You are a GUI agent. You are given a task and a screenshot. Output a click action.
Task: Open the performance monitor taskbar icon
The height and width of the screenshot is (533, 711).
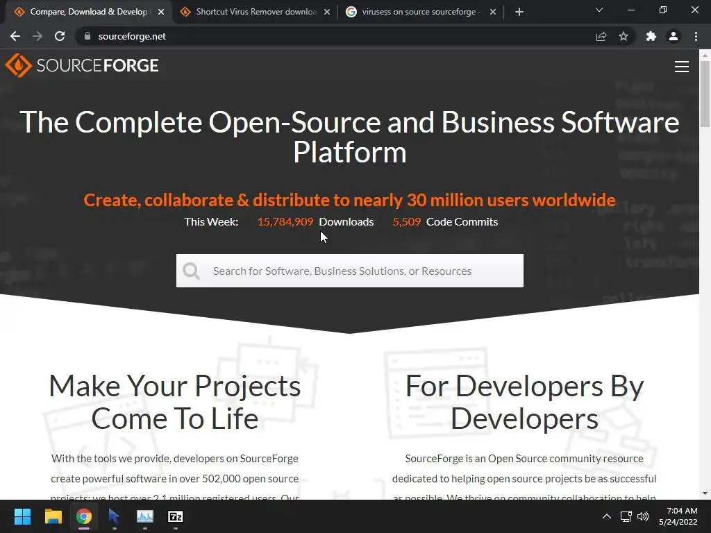145,516
